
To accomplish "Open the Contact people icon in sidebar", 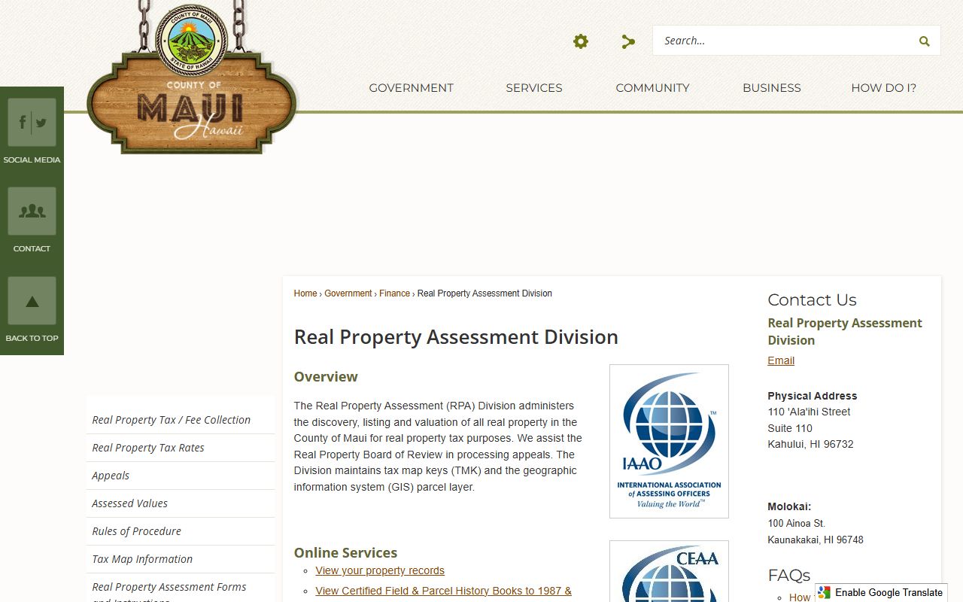I will (32, 211).
